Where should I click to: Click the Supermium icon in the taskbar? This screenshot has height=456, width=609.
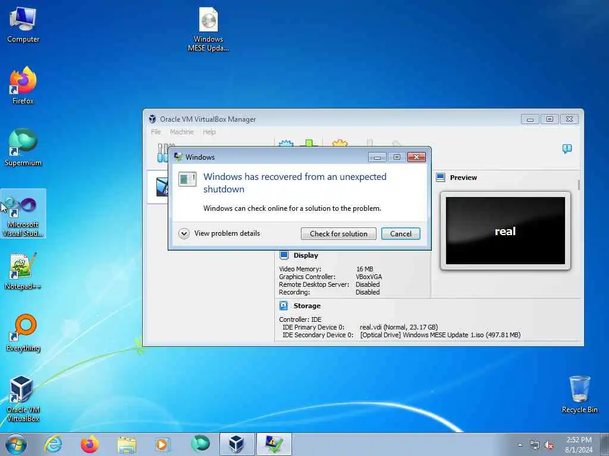point(200,444)
